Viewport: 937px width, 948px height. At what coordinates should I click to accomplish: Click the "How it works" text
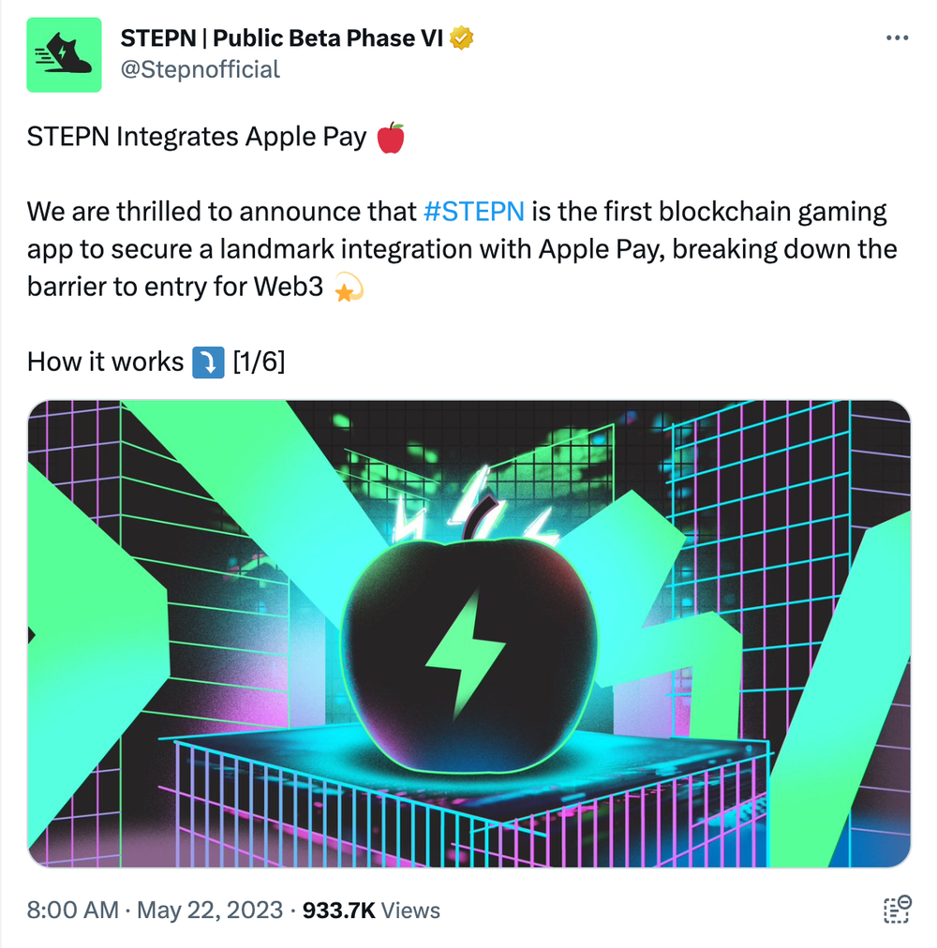pos(105,363)
